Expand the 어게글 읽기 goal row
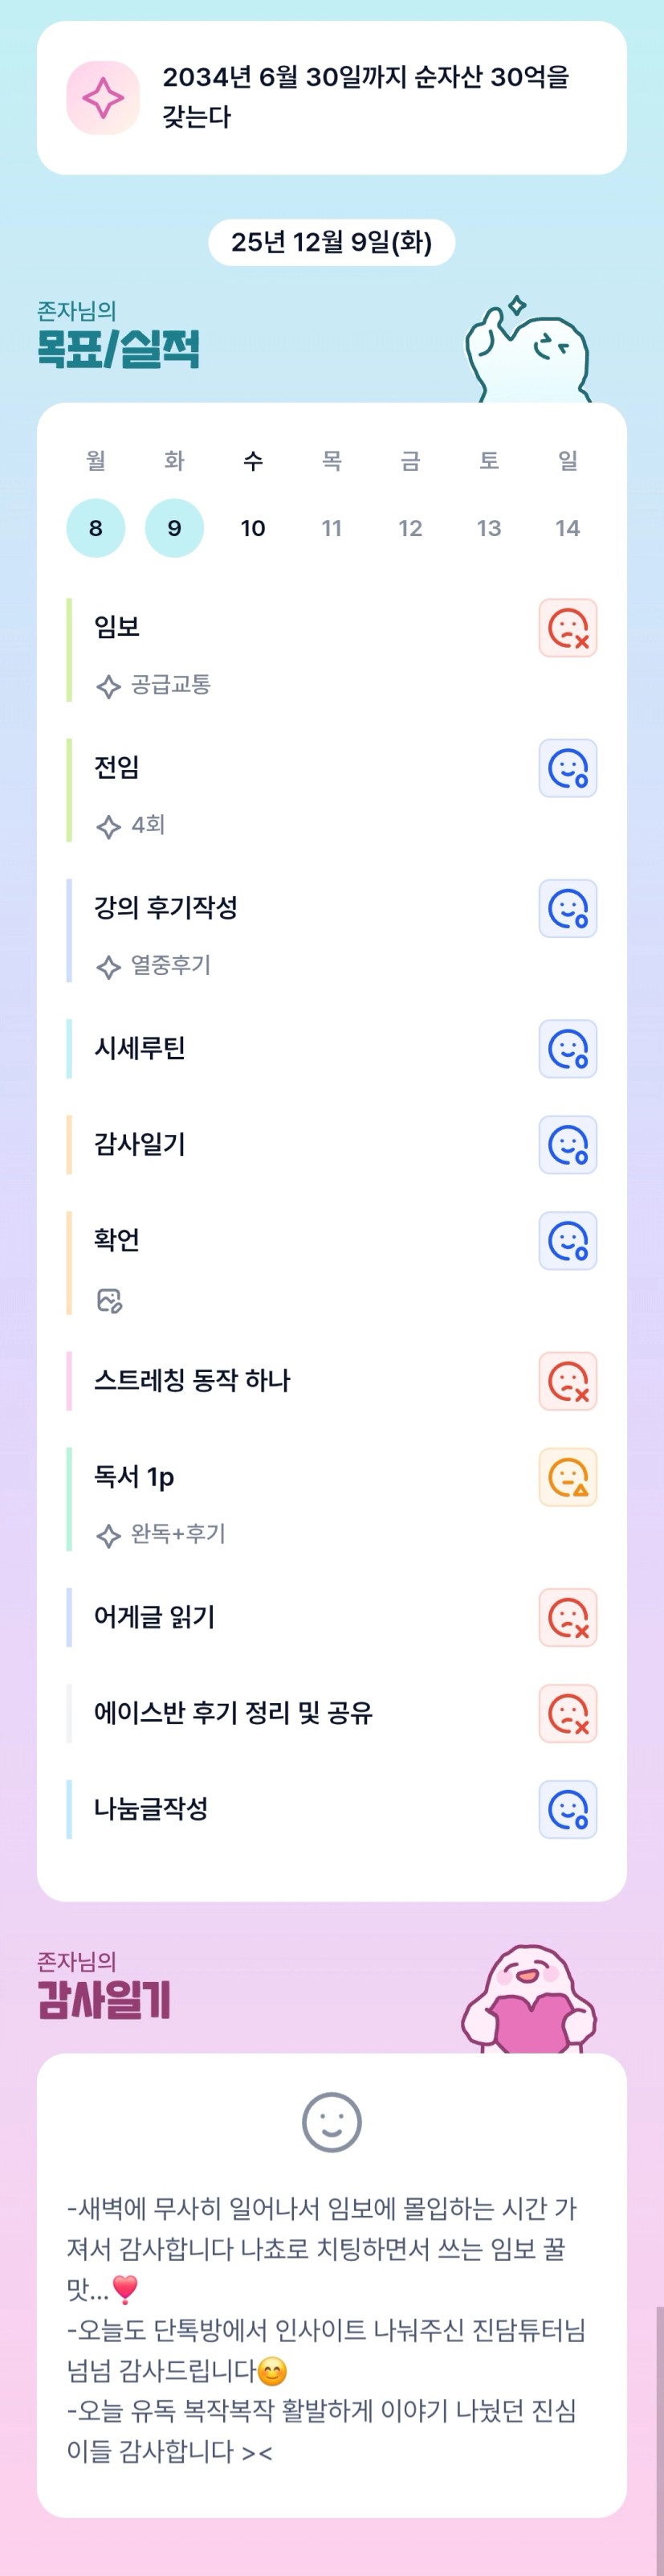 coord(155,1617)
